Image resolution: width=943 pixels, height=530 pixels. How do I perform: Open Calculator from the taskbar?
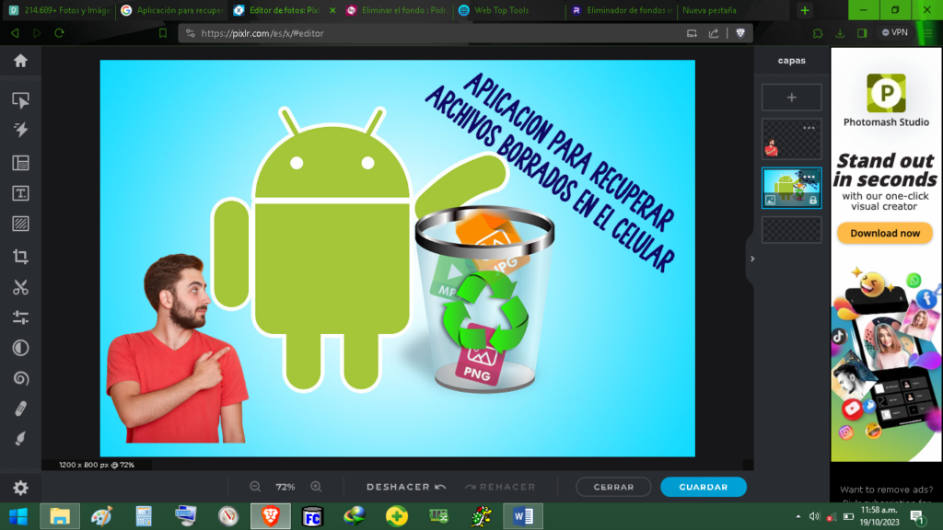point(144,516)
